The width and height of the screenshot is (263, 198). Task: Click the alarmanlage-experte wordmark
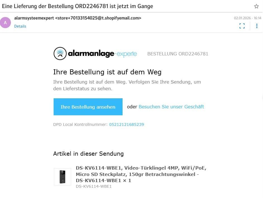[x=102, y=54]
